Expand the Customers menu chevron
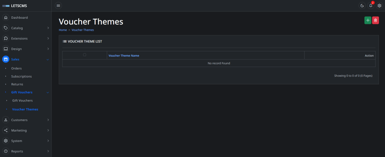 (x=48, y=120)
